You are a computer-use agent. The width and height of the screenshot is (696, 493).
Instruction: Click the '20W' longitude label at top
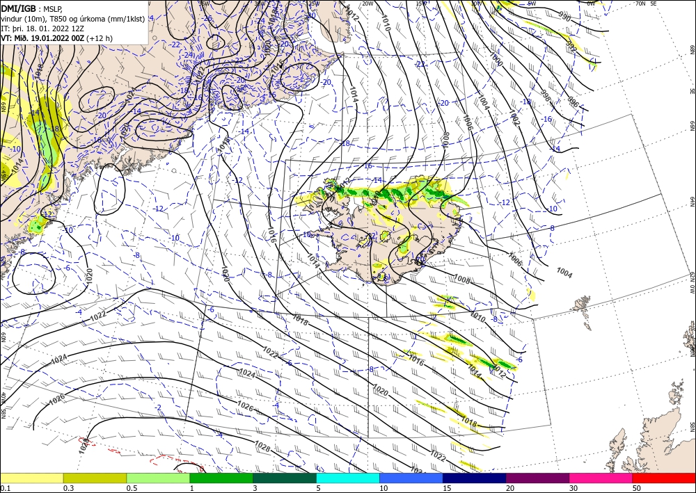coord(367,3)
